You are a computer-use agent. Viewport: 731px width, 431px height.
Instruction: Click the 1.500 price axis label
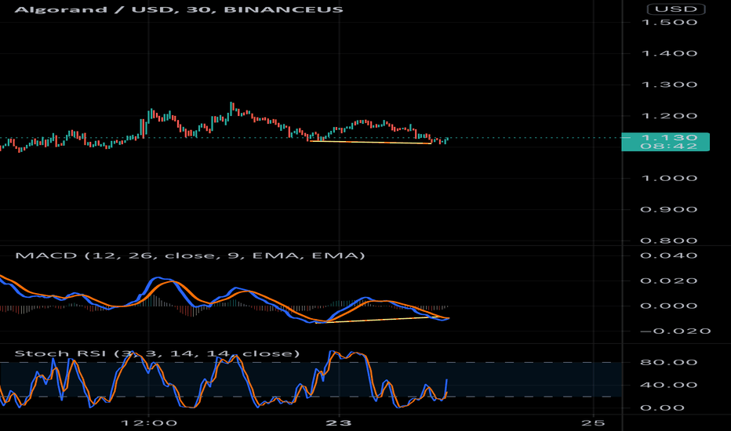pos(670,23)
